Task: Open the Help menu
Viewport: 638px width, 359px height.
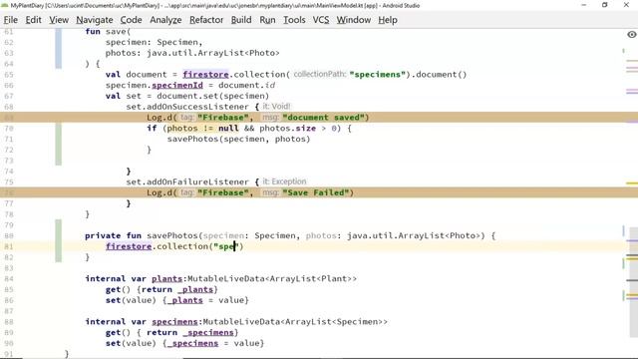Action: [388, 20]
